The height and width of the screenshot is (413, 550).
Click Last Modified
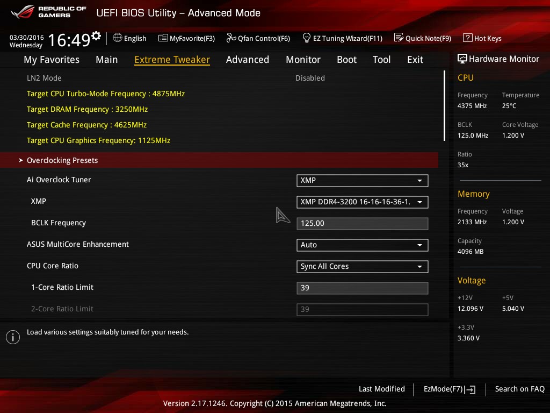382,389
